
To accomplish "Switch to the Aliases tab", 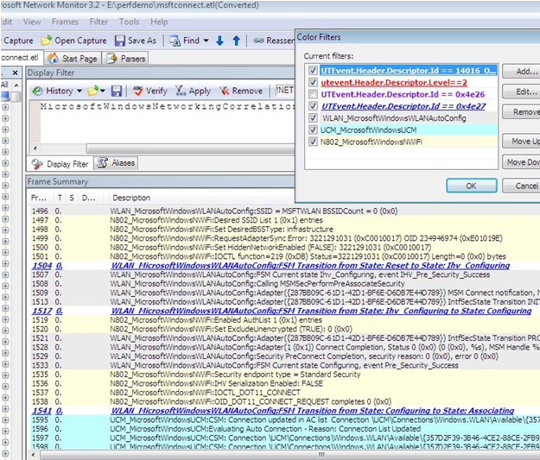I will (x=117, y=163).
